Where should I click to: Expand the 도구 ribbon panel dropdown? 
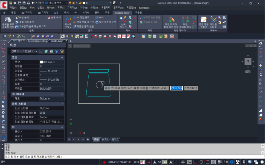coord(214,31)
